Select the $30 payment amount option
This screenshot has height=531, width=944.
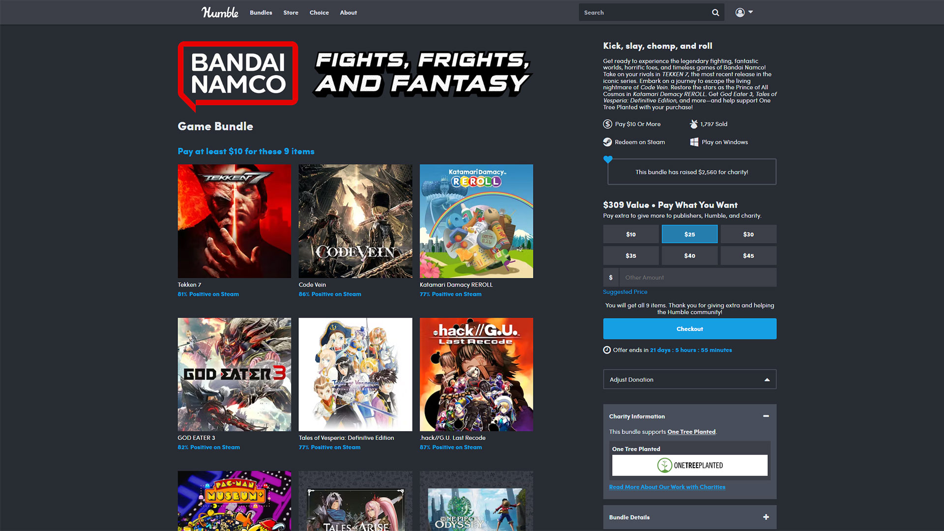[x=747, y=234]
